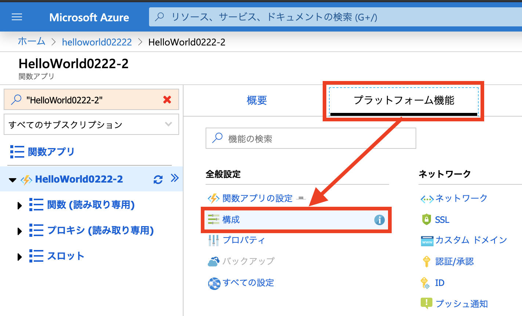Click the プッシュ通知 notification icon
This screenshot has height=316, width=522.
426,303
